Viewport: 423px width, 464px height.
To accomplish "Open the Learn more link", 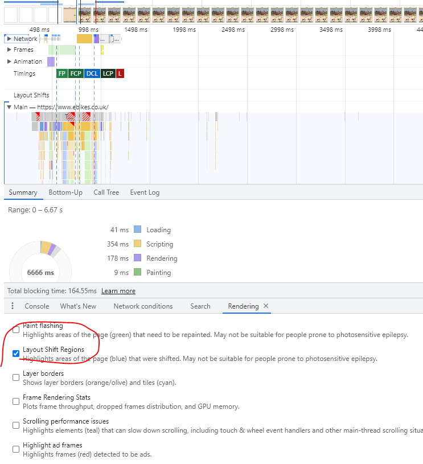I will [x=118, y=291].
